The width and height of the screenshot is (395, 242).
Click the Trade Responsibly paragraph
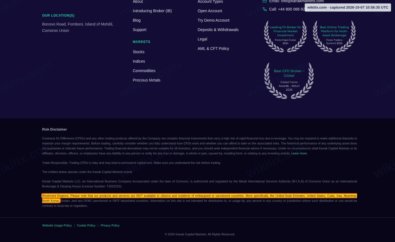tap(131, 163)
